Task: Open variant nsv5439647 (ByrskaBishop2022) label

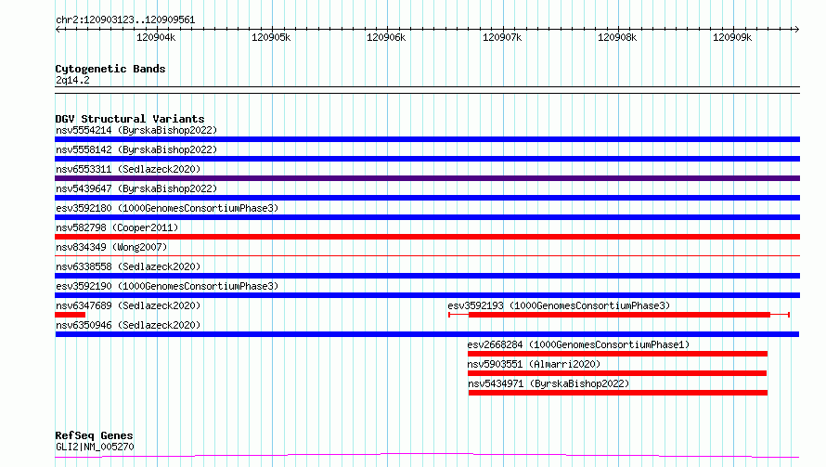Action: (x=136, y=188)
